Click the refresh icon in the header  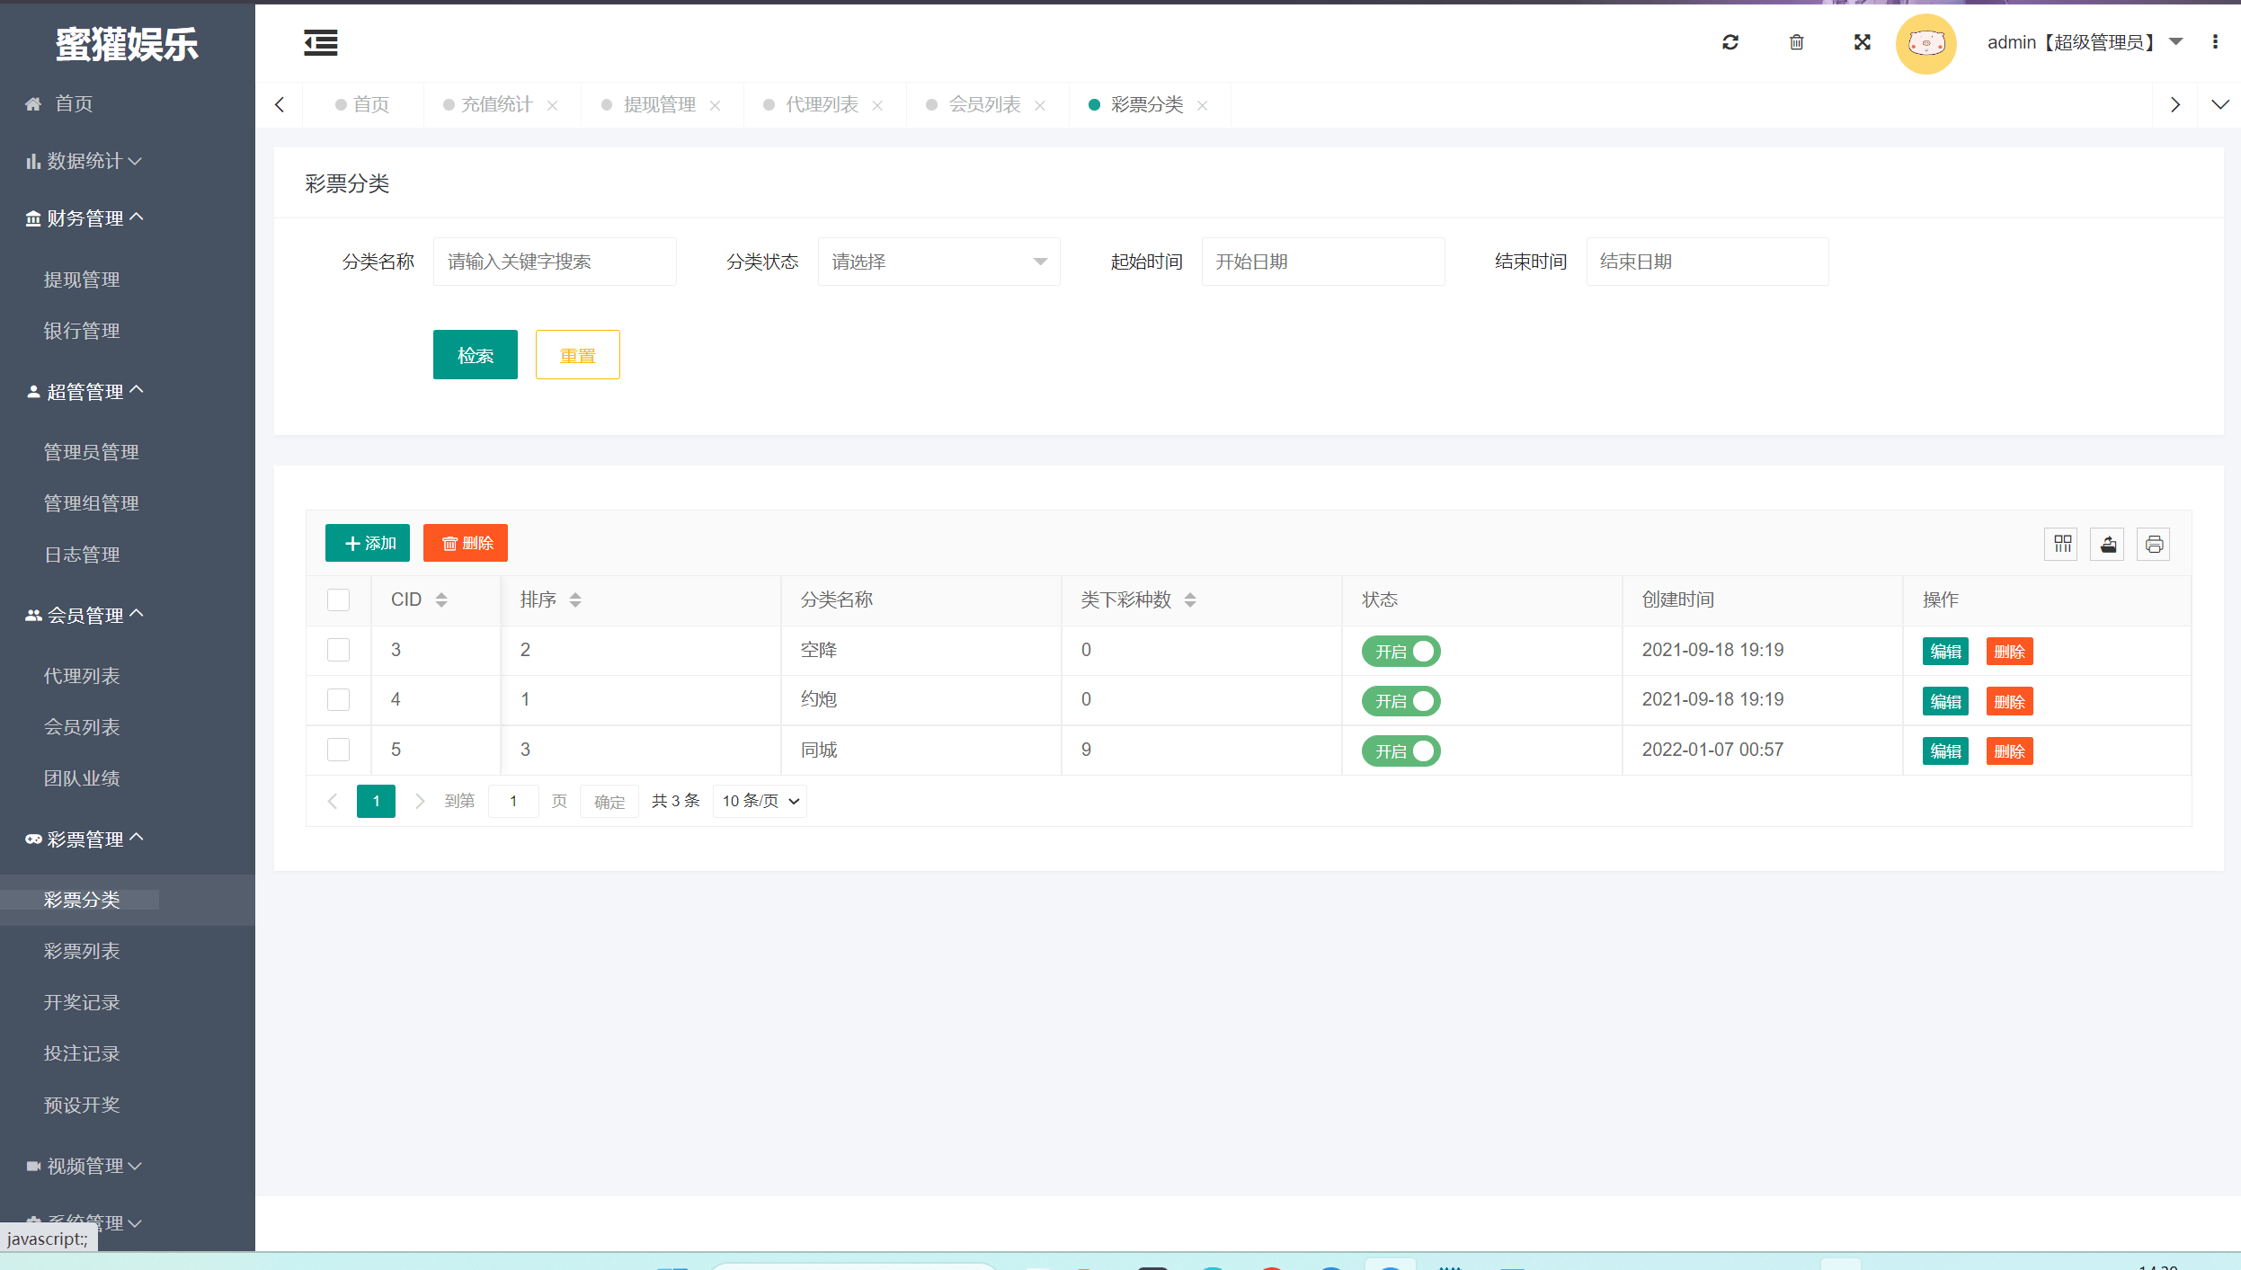pyautogui.click(x=1730, y=42)
